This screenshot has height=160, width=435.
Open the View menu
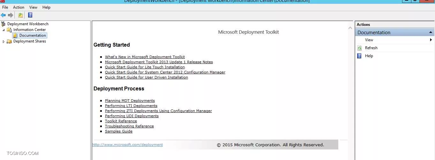(x=33, y=7)
